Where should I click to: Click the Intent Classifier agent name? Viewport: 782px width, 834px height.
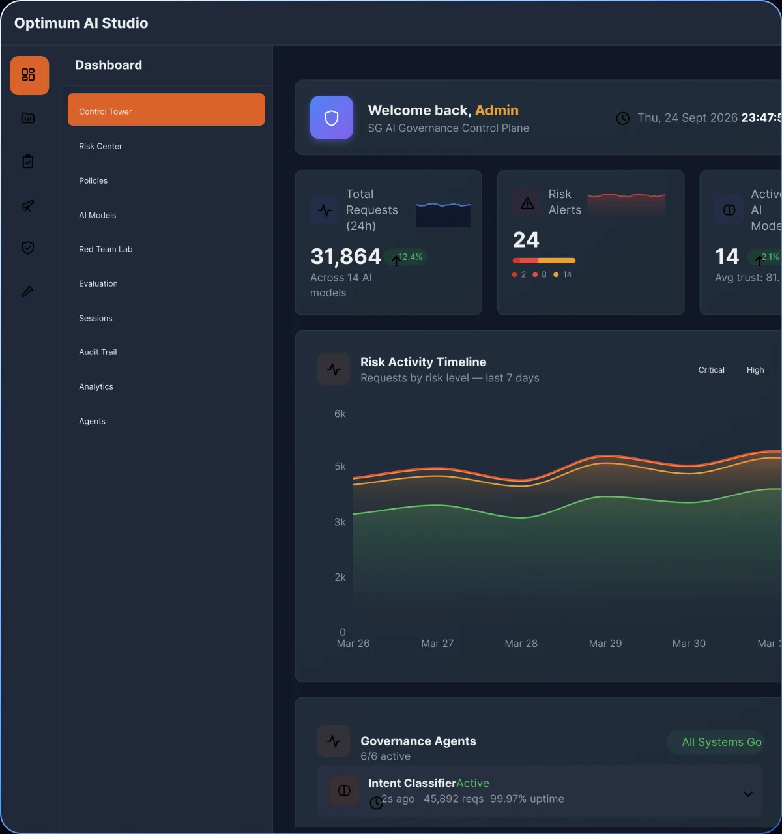pyautogui.click(x=412, y=783)
